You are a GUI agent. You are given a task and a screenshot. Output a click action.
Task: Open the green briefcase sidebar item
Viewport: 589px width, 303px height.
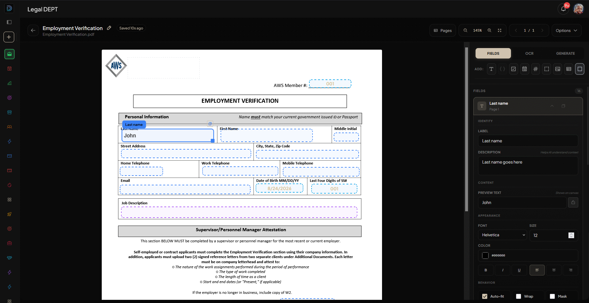point(9,54)
